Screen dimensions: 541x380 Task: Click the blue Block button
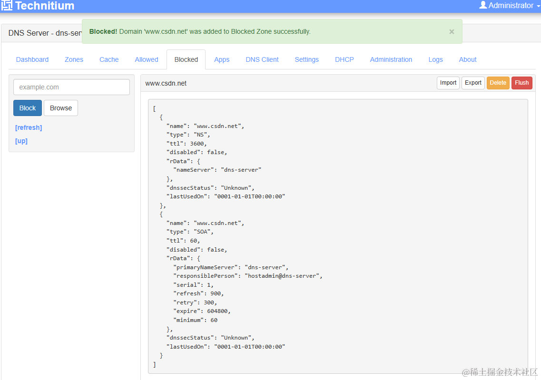(x=28, y=108)
